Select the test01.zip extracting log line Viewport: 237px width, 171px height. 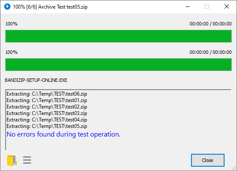pos(47,100)
